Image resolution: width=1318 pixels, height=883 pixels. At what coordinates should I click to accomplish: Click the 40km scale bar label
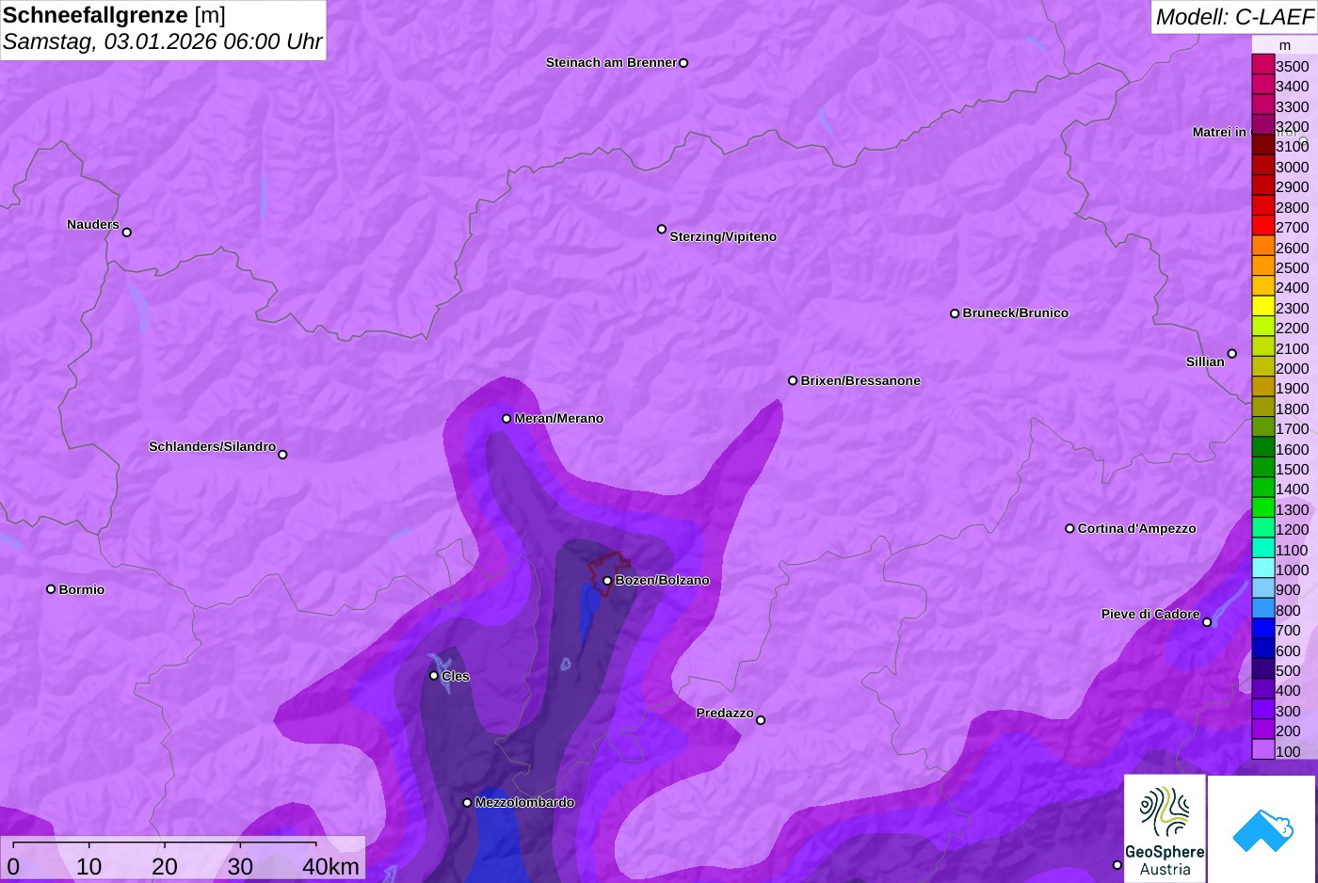(331, 867)
